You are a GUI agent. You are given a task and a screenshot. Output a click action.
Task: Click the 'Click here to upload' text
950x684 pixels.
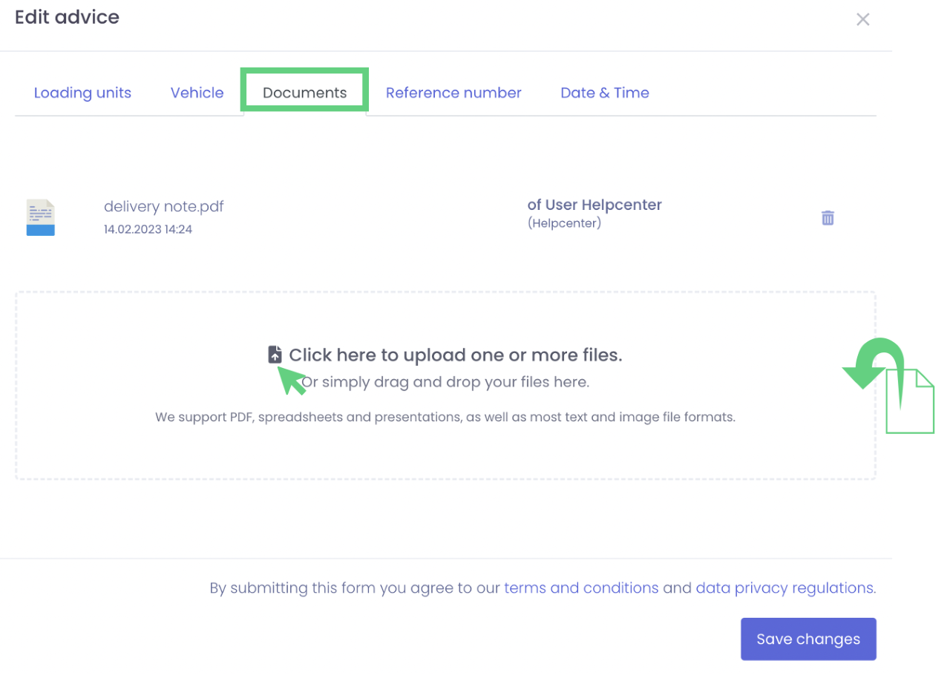tap(455, 355)
